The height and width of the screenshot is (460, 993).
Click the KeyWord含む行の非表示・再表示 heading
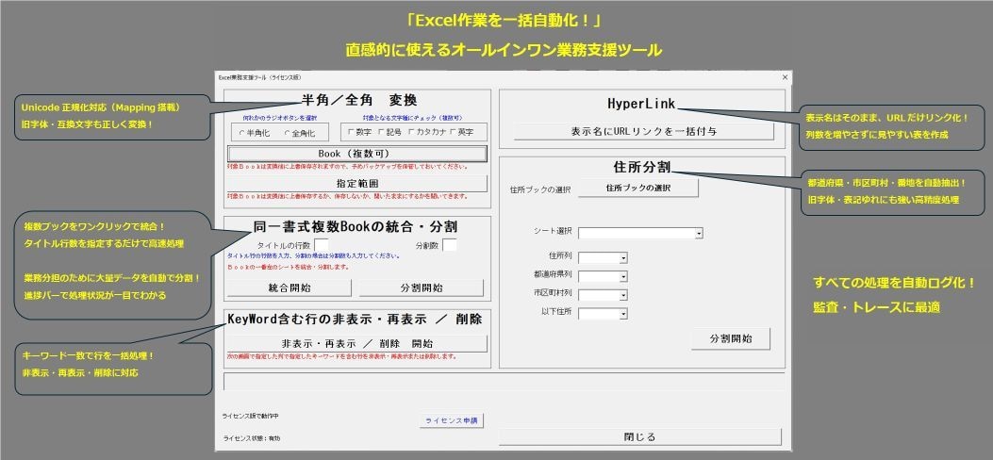click(x=355, y=320)
